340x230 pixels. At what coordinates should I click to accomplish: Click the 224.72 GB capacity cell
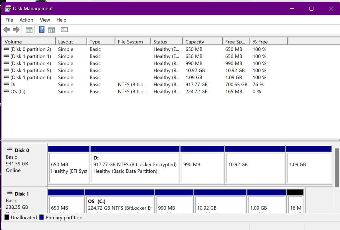tap(196, 91)
